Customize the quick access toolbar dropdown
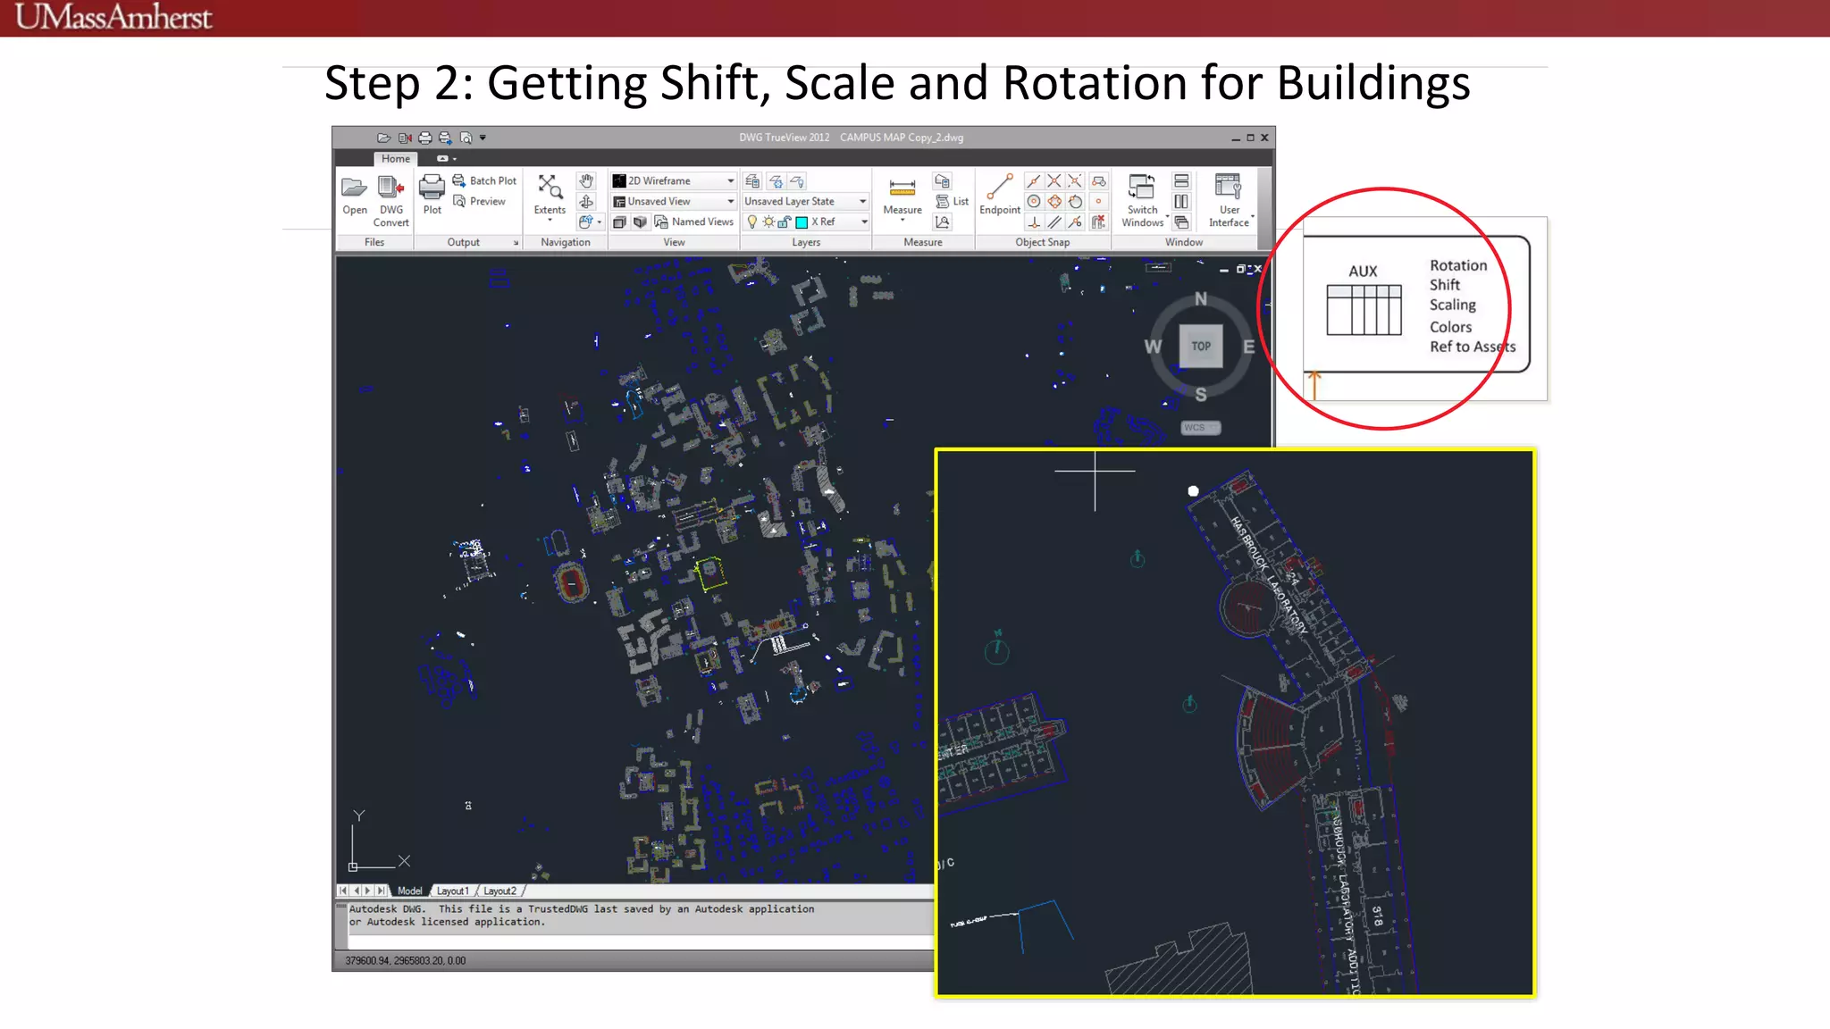 tap(483, 138)
